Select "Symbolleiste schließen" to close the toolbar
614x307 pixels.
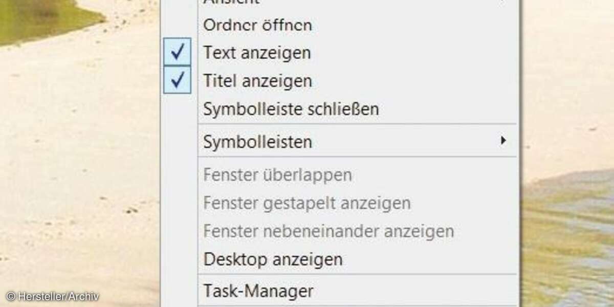tap(291, 108)
